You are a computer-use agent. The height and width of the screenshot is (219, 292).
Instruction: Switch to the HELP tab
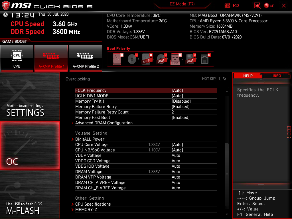click(x=248, y=76)
